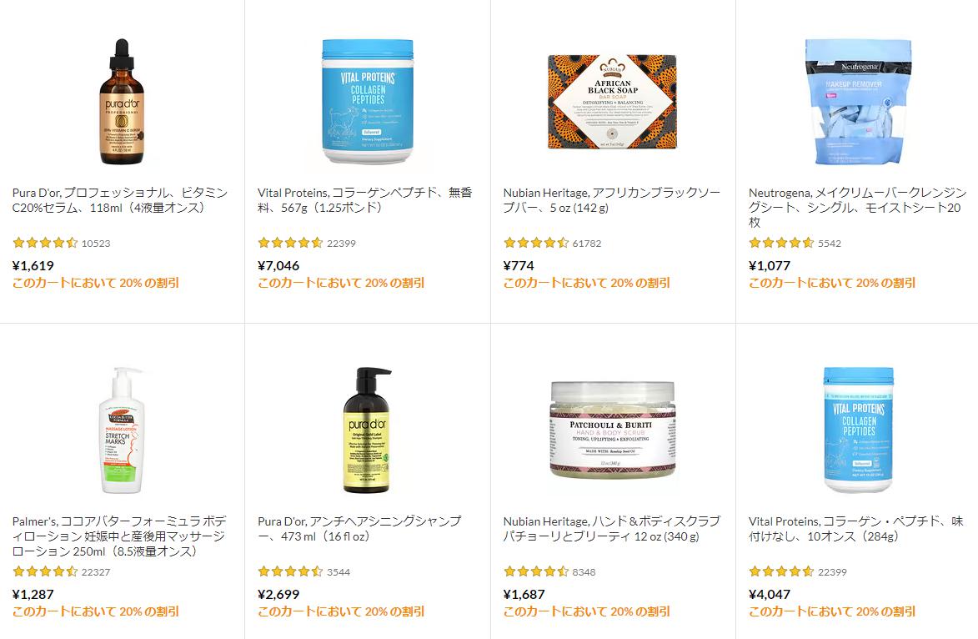The image size is (978, 639).
Task: Open the Pura D'or Vitamin C serum image
Action: pyautogui.click(x=122, y=102)
